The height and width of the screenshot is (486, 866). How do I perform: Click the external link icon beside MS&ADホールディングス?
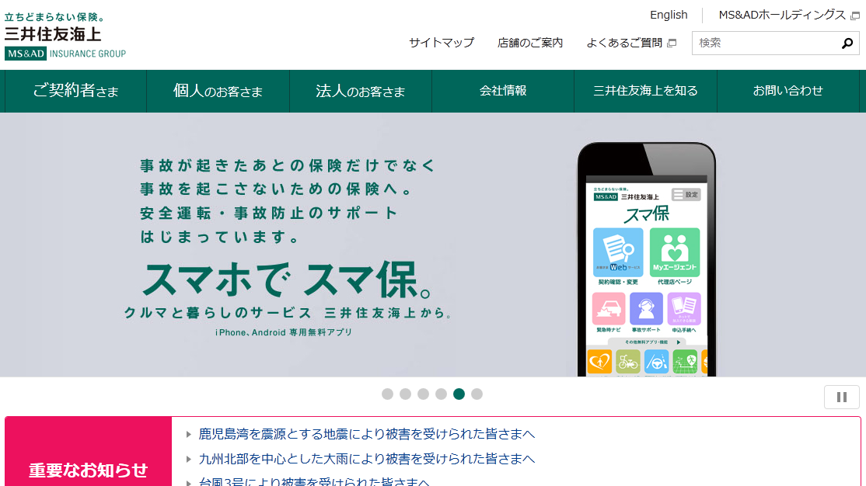tap(855, 16)
